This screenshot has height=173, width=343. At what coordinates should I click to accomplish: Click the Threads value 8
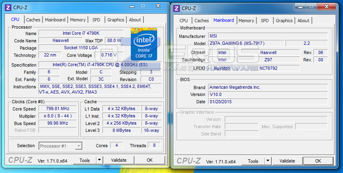click(x=154, y=145)
